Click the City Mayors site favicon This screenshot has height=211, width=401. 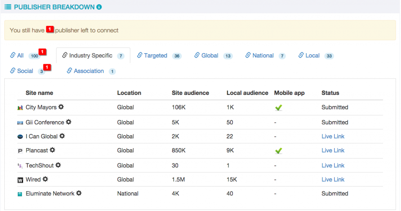pyautogui.click(x=20, y=108)
